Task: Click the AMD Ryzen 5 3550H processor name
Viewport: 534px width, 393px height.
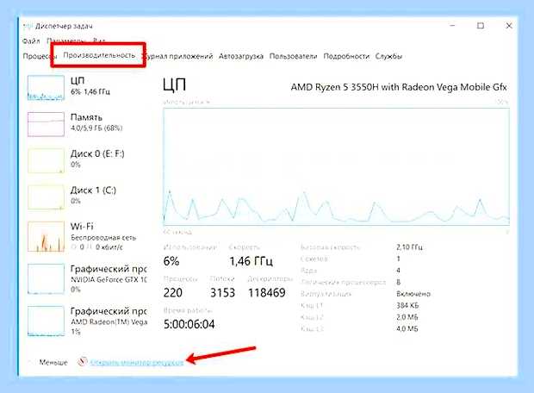Action: pos(399,87)
